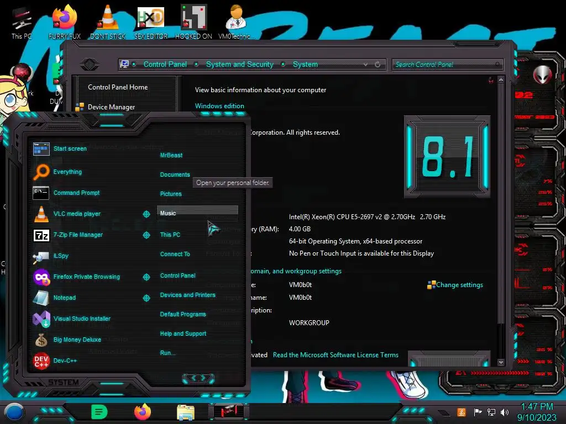
Task: Click the Alienware head gadget icon
Action: click(543, 75)
